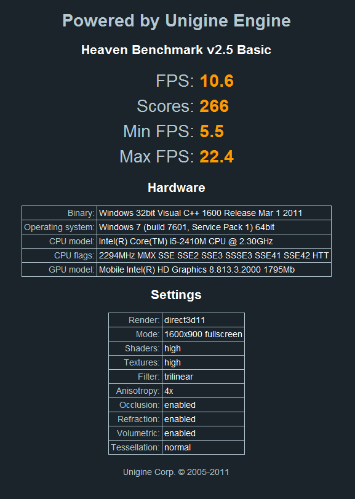The image size is (355, 499).
Task: Click the Scores value 266
Action: click(214, 106)
